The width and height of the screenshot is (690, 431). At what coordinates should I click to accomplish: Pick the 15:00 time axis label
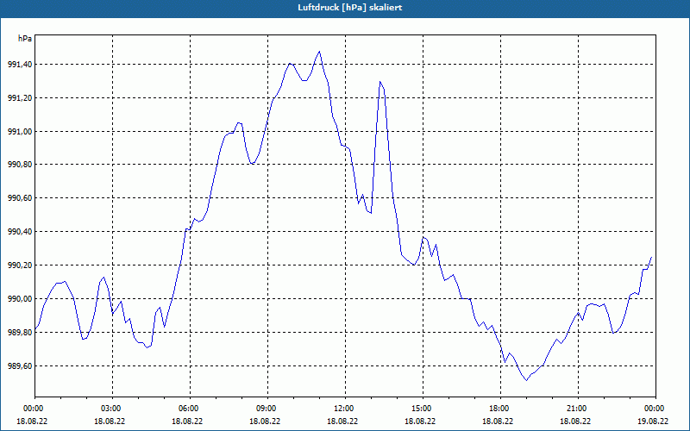[421, 409]
